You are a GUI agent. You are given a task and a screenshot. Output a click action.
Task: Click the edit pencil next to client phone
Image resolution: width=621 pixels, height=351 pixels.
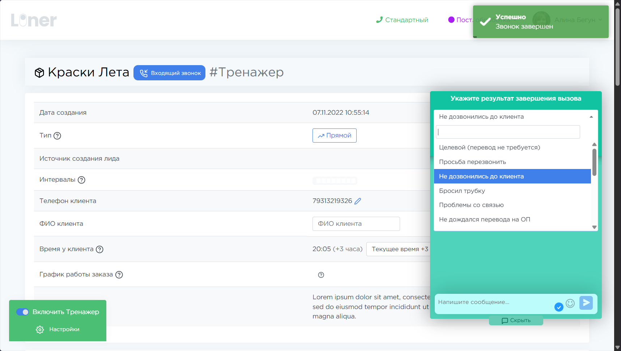[358, 201]
